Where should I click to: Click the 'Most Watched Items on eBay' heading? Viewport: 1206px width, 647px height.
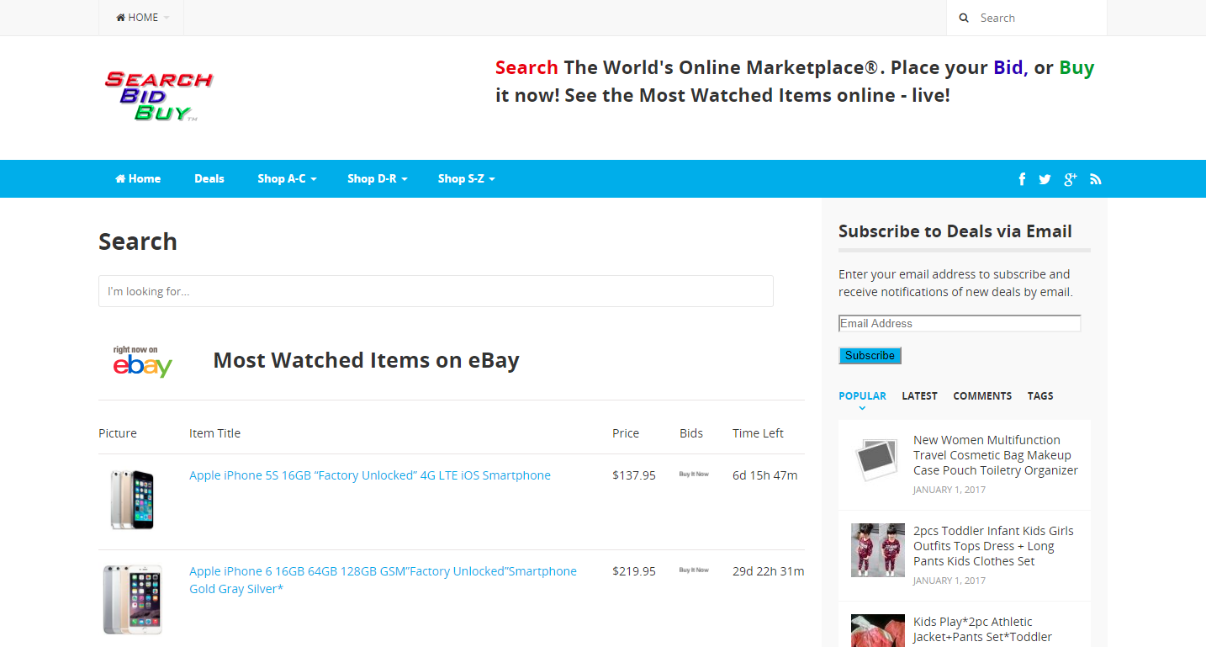click(x=367, y=361)
